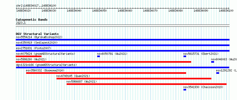This screenshot has height=100, width=237.
Task: Click the red bar under nsv4749145
Action: 134,79
